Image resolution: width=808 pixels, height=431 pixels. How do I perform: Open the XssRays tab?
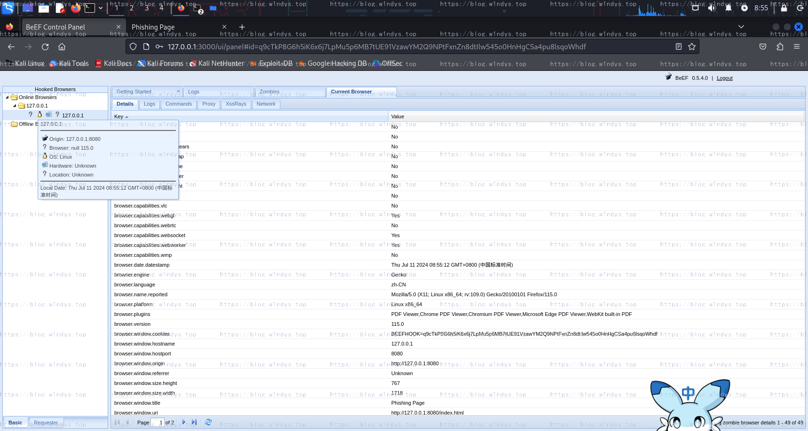(x=236, y=104)
